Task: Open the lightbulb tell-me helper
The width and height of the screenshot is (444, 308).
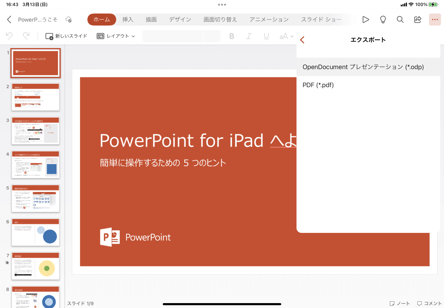Action: [383, 20]
